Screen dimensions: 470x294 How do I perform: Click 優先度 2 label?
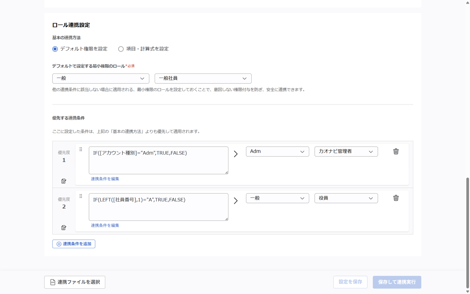(x=64, y=203)
